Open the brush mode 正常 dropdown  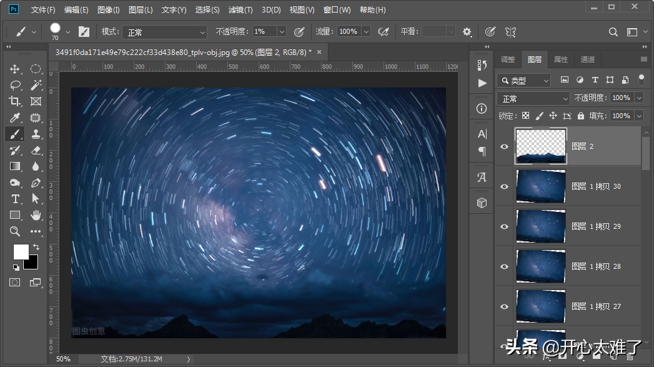[165, 32]
